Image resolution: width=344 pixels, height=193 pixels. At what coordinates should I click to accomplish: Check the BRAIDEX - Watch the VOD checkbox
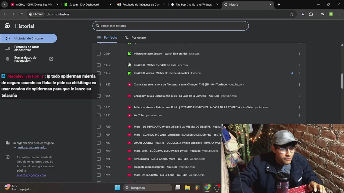(99, 65)
